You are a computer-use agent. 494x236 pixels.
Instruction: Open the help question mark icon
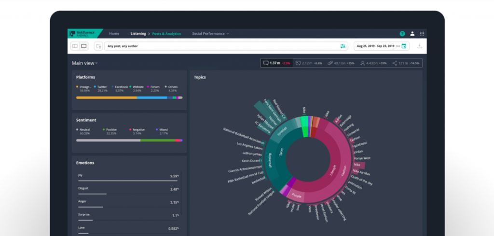click(x=402, y=34)
